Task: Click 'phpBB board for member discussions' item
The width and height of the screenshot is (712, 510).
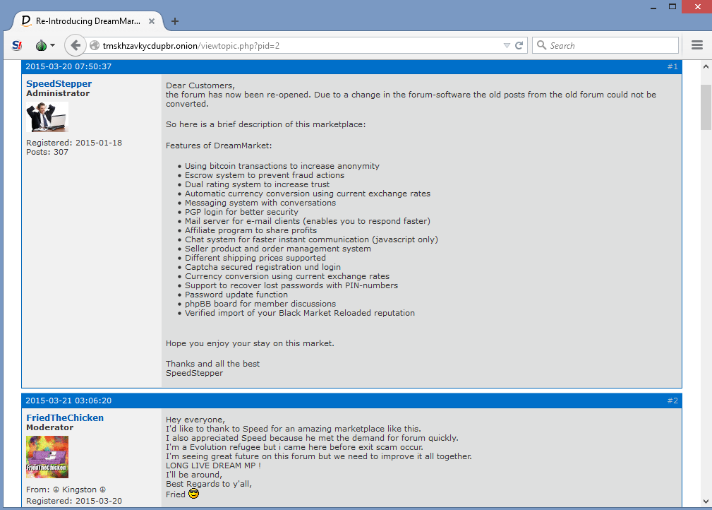Action: 260,304
